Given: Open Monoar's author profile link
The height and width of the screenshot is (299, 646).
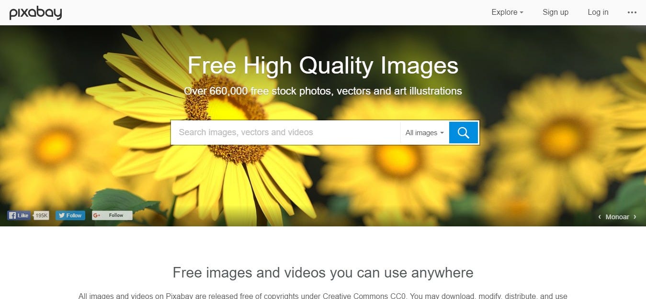Looking at the screenshot, I should 617,217.
